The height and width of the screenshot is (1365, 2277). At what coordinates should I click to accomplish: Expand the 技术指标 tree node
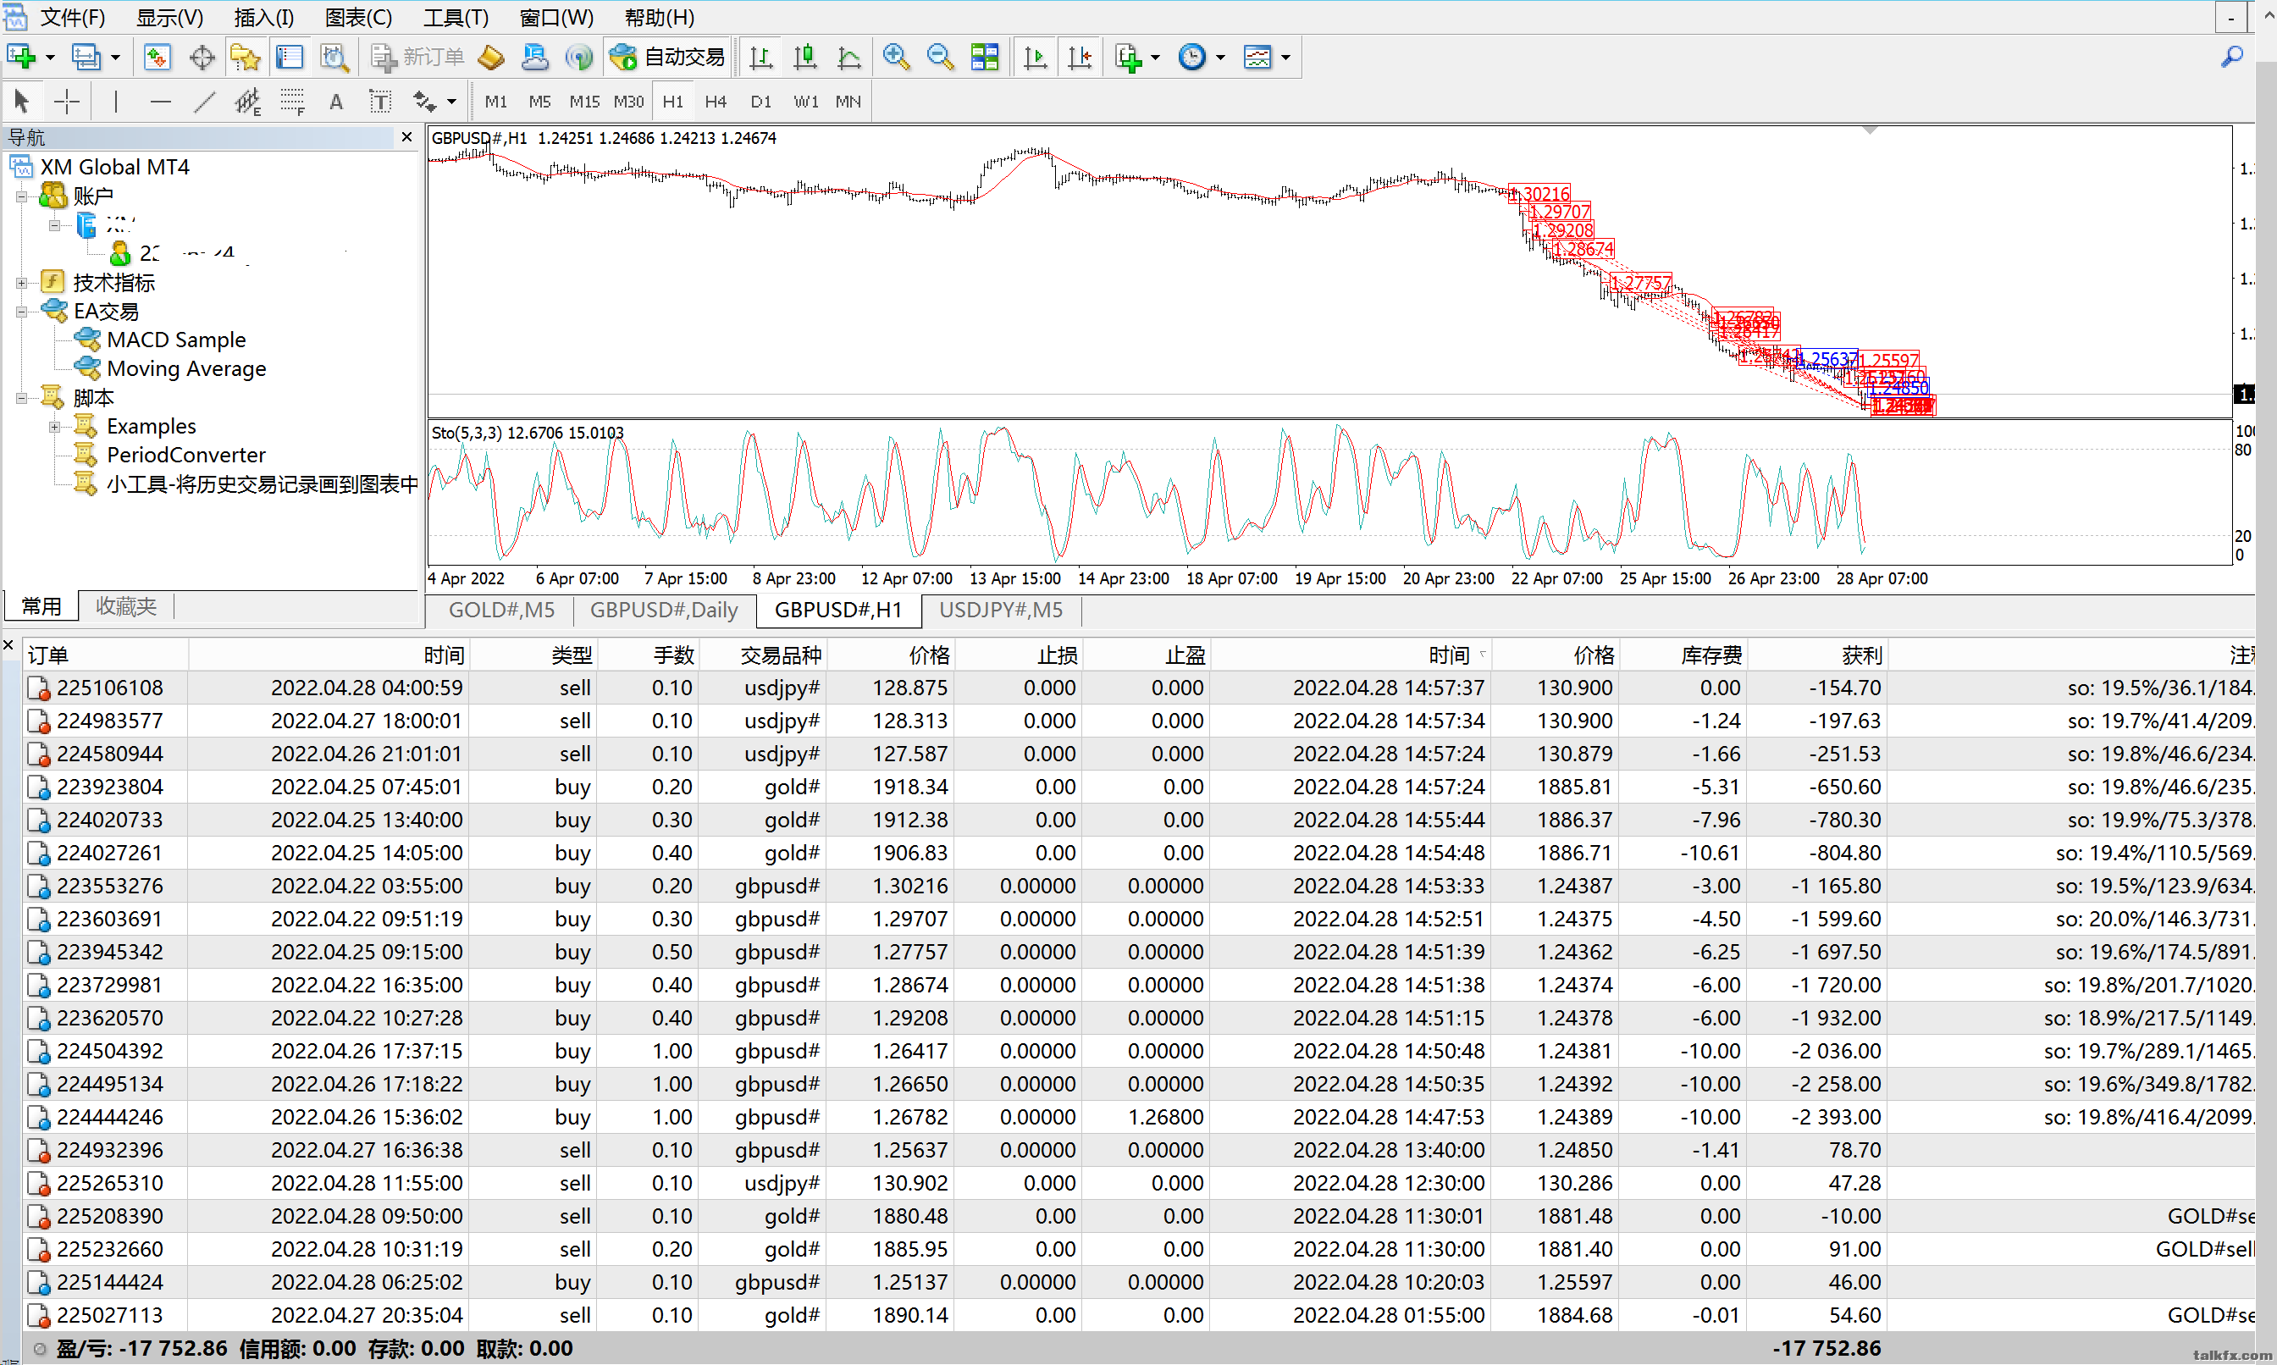point(21,284)
